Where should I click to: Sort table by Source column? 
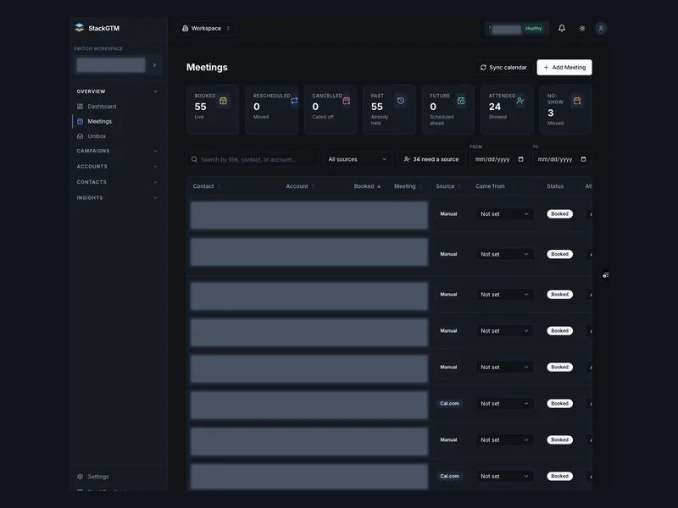448,186
